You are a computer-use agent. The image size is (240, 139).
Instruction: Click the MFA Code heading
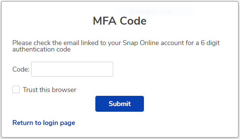[x=120, y=21]
